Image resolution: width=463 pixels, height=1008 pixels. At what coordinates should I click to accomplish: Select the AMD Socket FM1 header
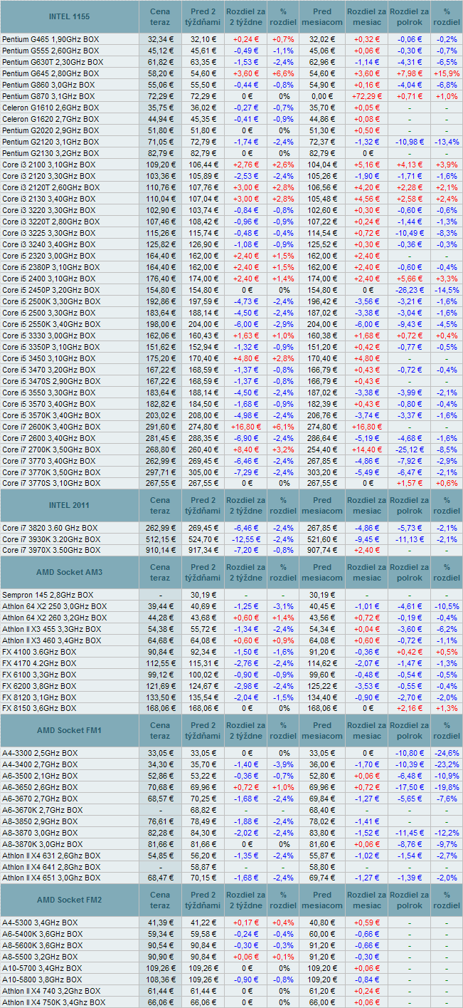[70, 730]
